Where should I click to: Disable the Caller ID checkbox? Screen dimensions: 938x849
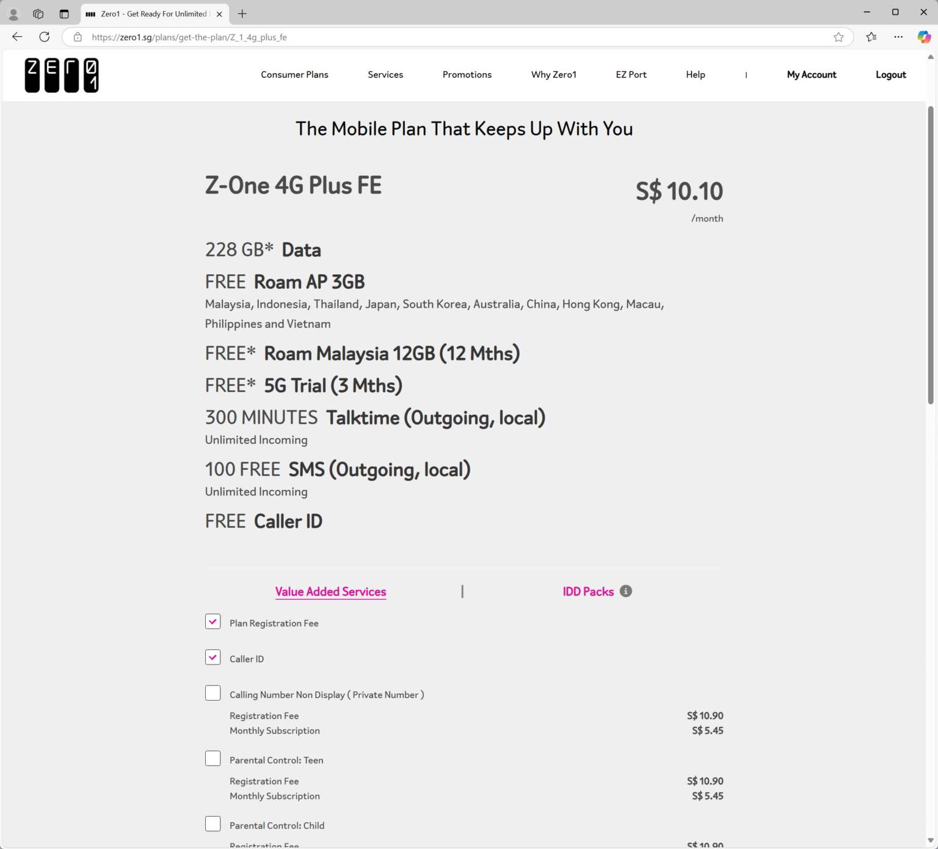[x=213, y=657]
